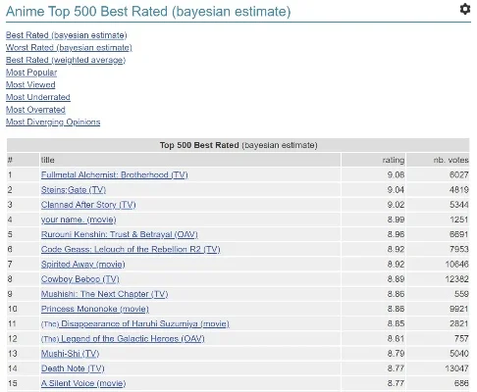Viewport: 477px width, 392px height.
Task: Go to Most Popular list
Action: point(31,73)
